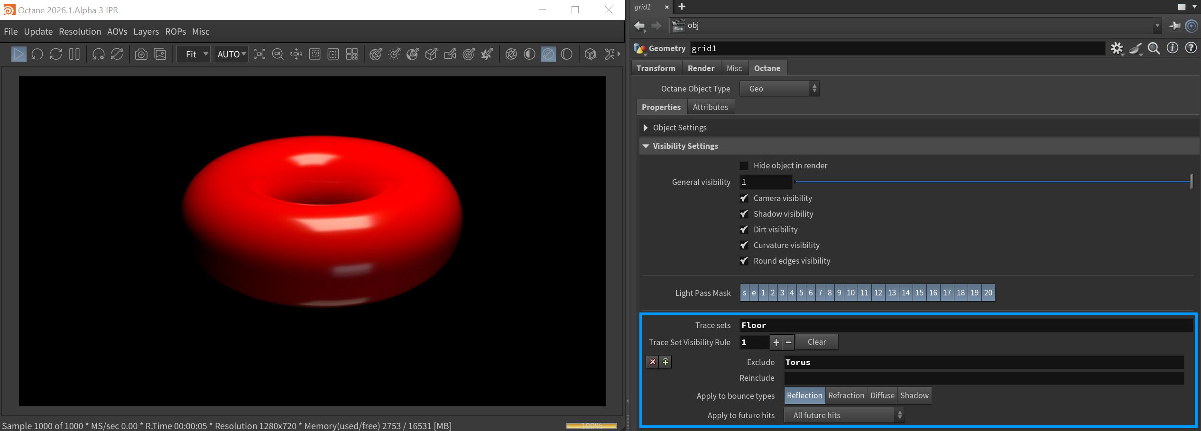1201x431 pixels.
Task: Switch to the Attributes tab
Action: pyautogui.click(x=710, y=107)
